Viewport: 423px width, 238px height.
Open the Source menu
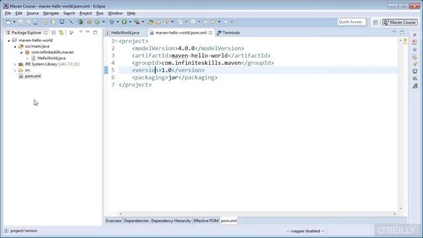[x=32, y=13]
